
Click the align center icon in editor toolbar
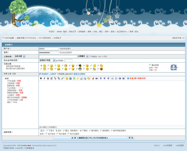point(105,79)
